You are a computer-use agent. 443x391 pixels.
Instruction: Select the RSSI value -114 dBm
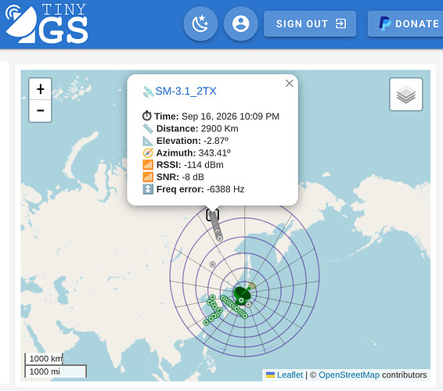point(203,165)
